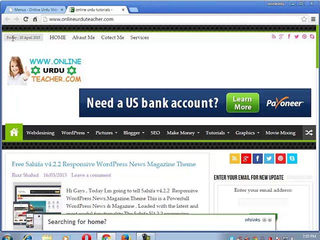Open the orange RSS sidebar button
This screenshot has width=320, height=240.
pos(234,159)
